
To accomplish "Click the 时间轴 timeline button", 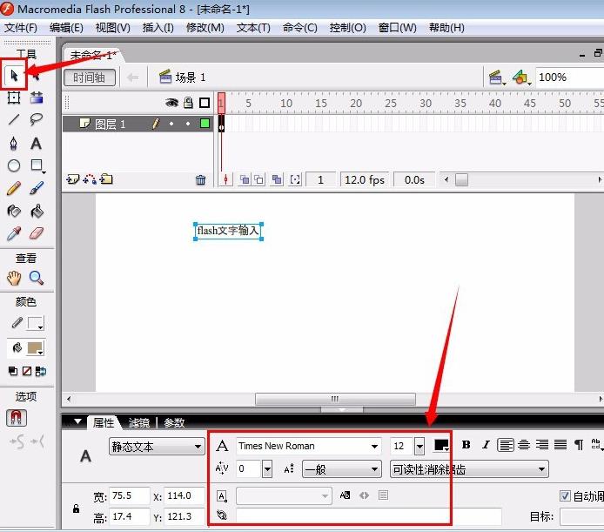I will click(x=90, y=77).
